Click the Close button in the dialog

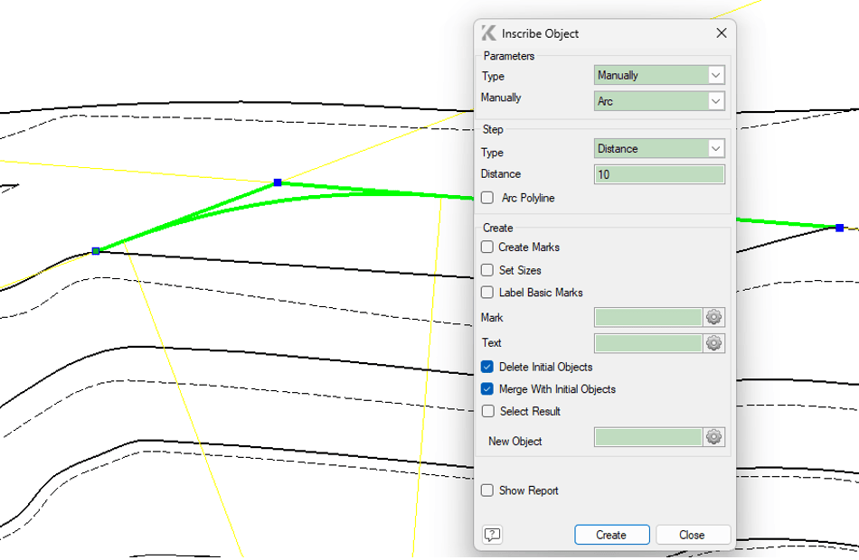(x=693, y=535)
